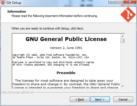
Task: Click the "59 Temple Place - Suite 330" address line
Action: pyautogui.click(x=51, y=57)
